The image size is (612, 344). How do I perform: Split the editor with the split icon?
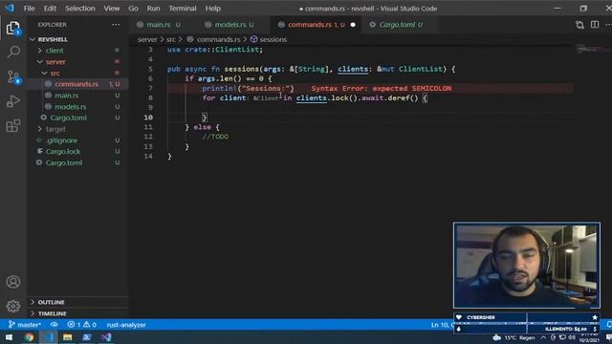[595, 25]
